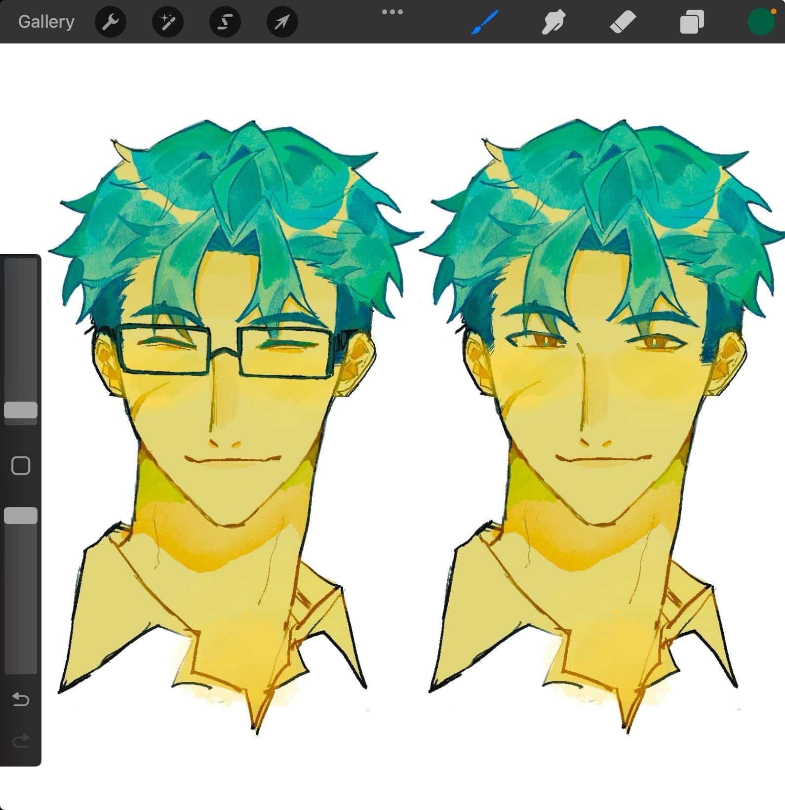Open the green active color swatch

[761, 22]
